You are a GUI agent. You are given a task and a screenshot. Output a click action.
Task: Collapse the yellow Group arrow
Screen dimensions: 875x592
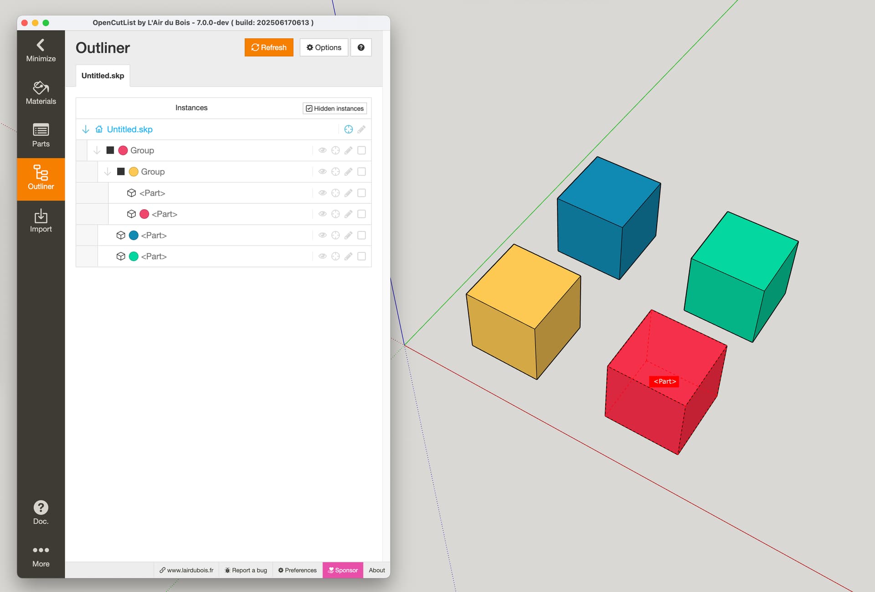point(108,172)
